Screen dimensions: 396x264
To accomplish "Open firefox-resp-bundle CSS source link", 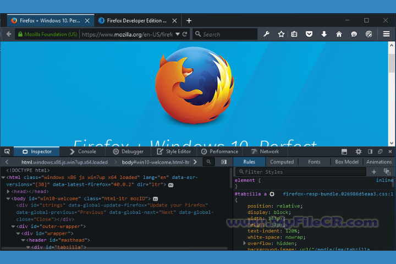I will tap(338, 194).
